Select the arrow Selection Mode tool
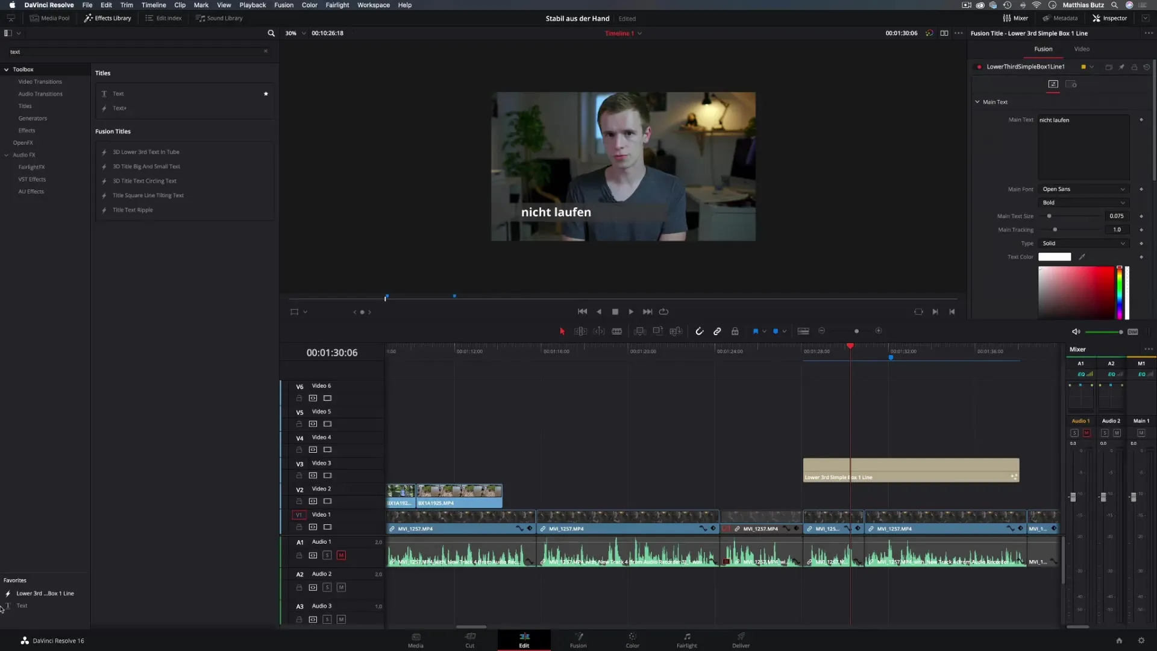Screen dimensions: 1157x651 point(562,331)
